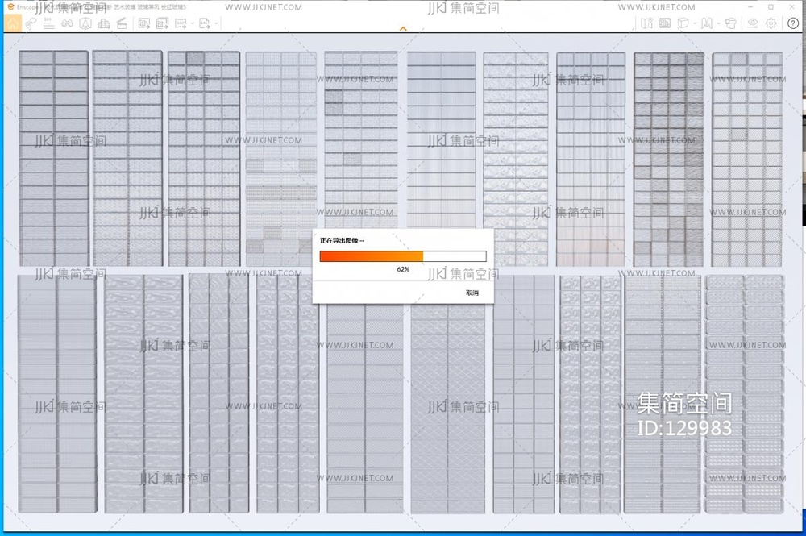Expand the 3D cube view mode dropdown
806x536 pixels.
pos(693,23)
